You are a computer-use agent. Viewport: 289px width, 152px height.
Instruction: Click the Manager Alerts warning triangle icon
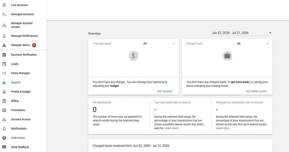4,45
